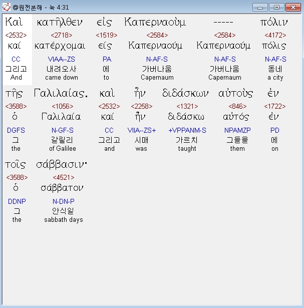Click the English gloss 'them'
The width and height of the screenshot is (304, 308).
(x=237, y=149)
